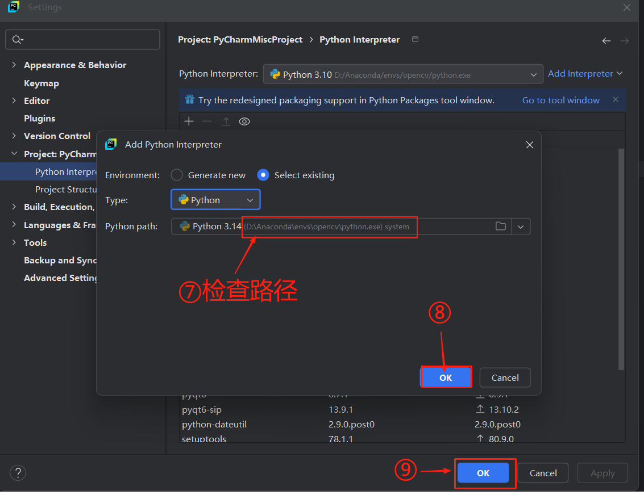The height and width of the screenshot is (495, 644).
Task: Toggle the show early releases eye icon
Action: click(244, 121)
